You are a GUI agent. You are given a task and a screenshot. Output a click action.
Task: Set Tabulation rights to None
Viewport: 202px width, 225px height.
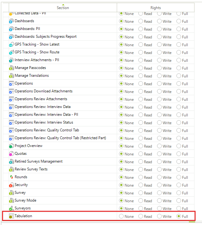pyautogui.click(x=121, y=216)
